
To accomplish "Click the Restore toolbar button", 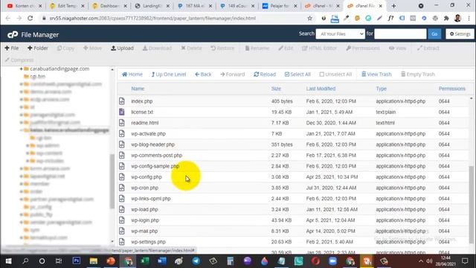I will tap(222, 48).
